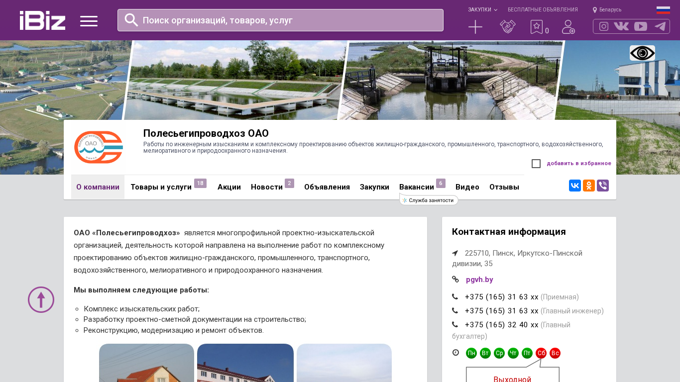Viewport: 680px width, 382px height.
Task: Reveal Главный инженер phone number
Action: coord(502,311)
